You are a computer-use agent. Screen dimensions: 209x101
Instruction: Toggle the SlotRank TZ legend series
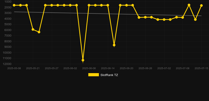click(x=103, y=75)
